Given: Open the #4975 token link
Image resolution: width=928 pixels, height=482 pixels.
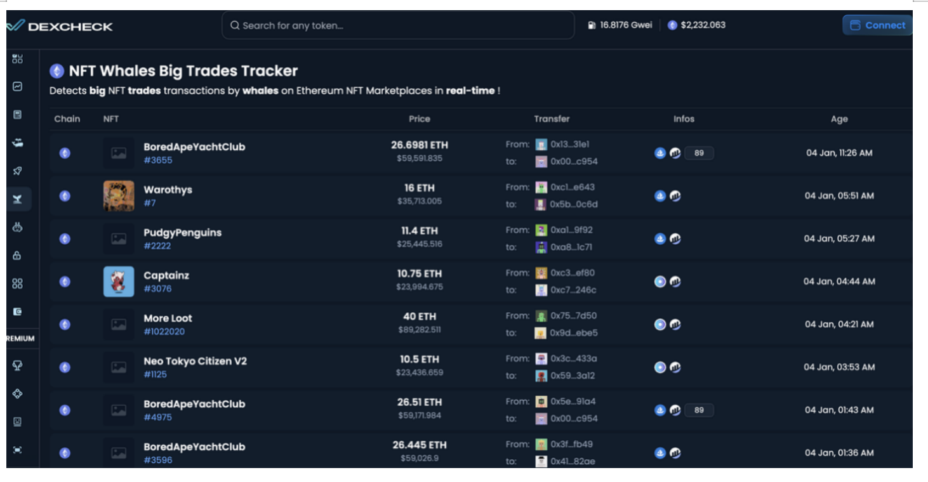Looking at the screenshot, I should pos(158,417).
